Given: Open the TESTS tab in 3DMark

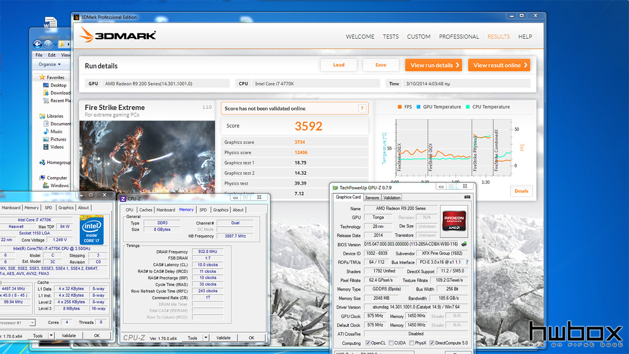Looking at the screenshot, I should click(391, 37).
